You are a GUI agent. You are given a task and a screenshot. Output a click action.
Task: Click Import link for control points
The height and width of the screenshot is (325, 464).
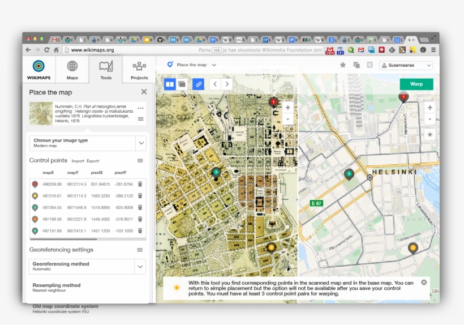(78, 161)
